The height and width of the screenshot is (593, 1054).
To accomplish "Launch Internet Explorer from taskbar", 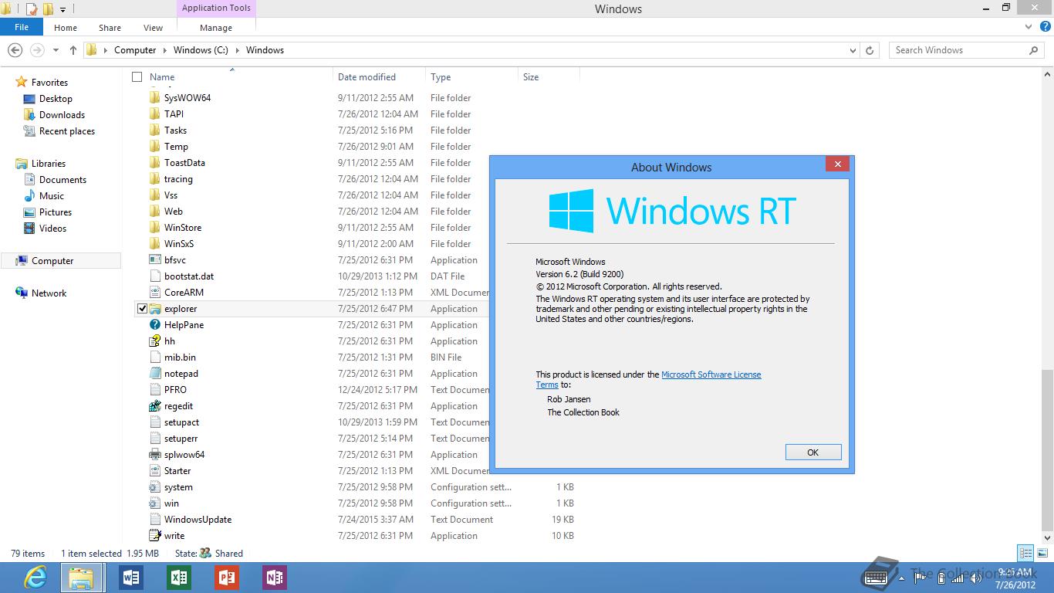I will tap(35, 578).
